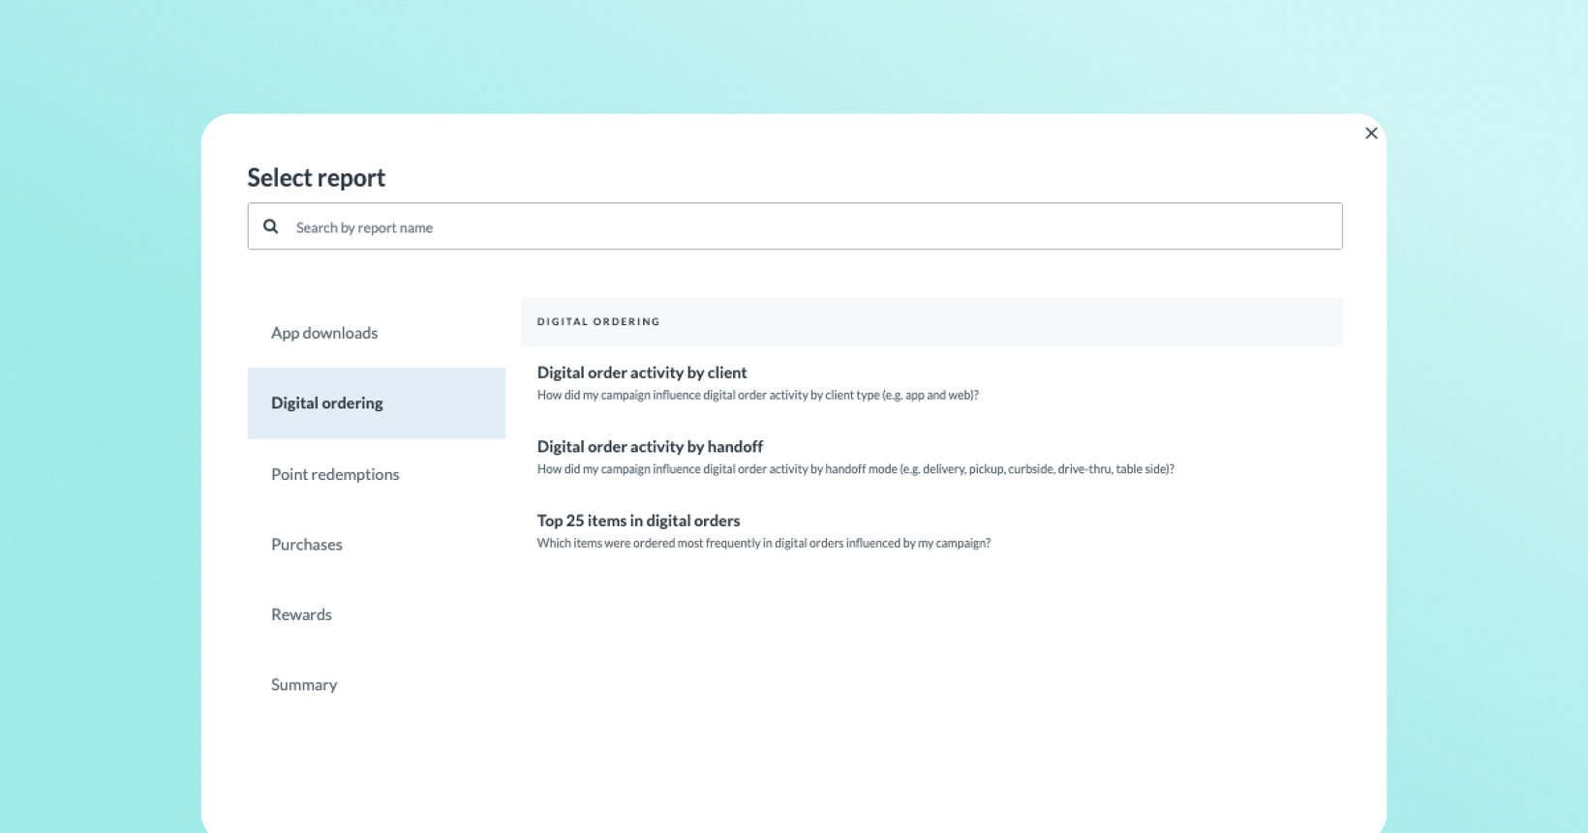Click the client type campaign influence description
The image size is (1588, 833).
(x=758, y=395)
